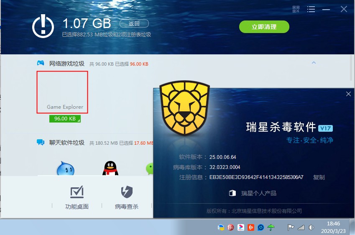Screen dimensions: 355x235
Task: Close the Rising about dialog
Action: point(348,94)
